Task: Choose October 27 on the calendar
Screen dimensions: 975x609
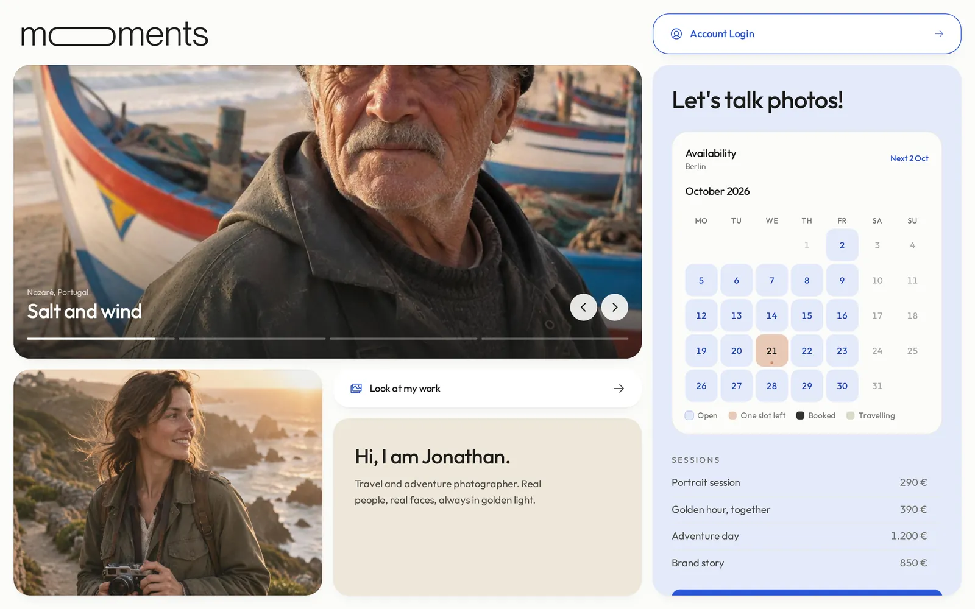Action: click(737, 386)
